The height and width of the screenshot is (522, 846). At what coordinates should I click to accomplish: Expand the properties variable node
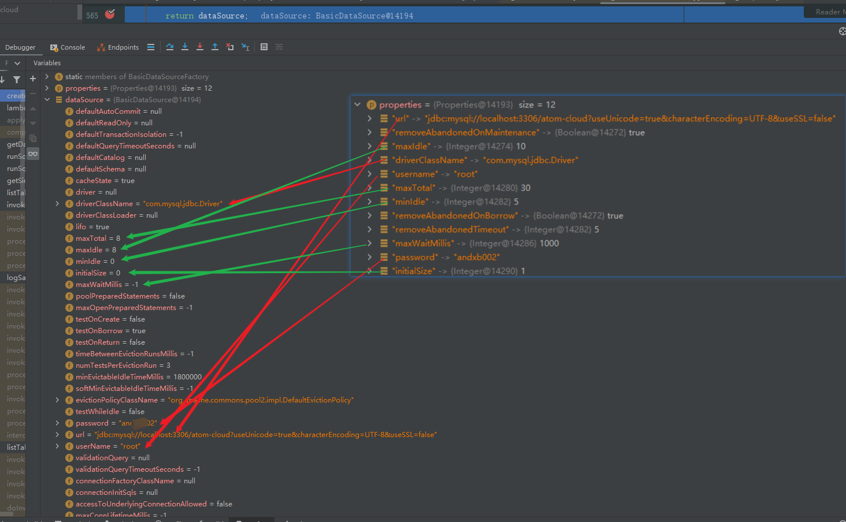click(47, 88)
